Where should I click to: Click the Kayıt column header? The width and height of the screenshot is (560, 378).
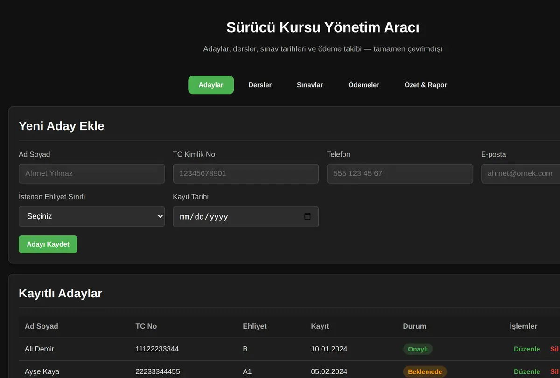(x=320, y=326)
